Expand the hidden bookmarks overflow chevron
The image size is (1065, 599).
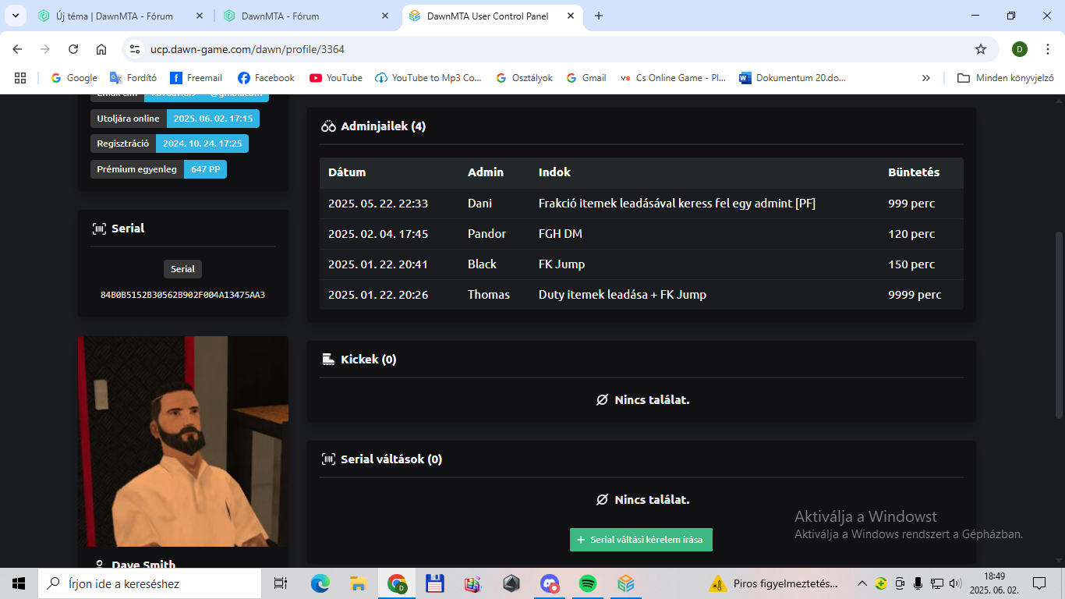pyautogui.click(x=925, y=78)
